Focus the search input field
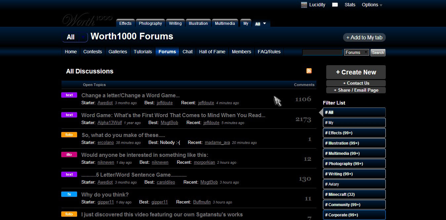Image resolution: width=446 pixels, height=220 pixels. 323,52
